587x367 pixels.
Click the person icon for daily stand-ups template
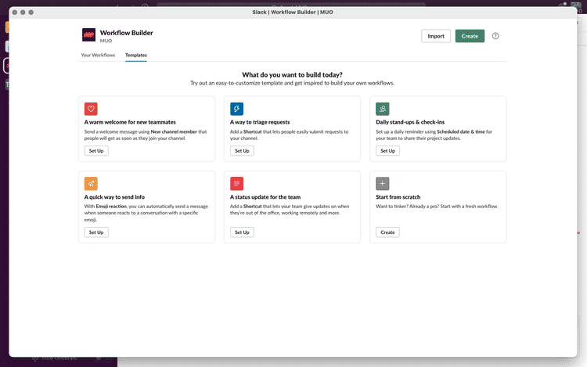(382, 109)
